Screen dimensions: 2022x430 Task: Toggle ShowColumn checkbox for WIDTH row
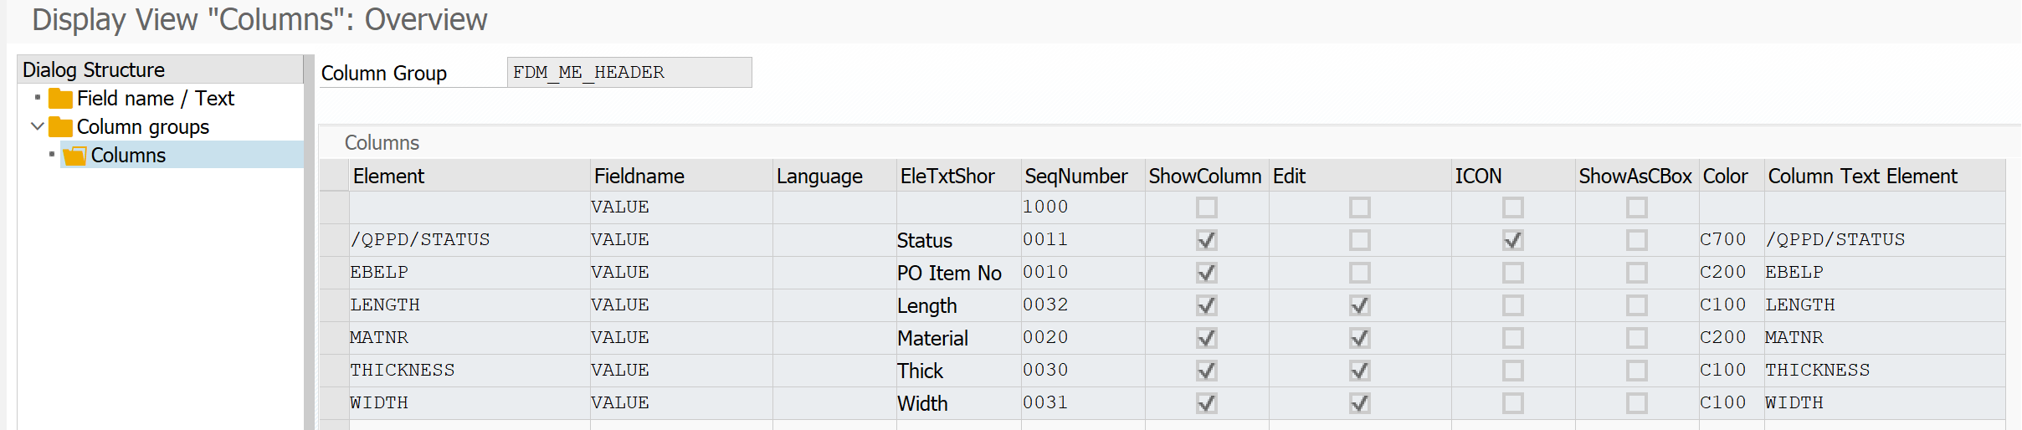[1206, 403]
